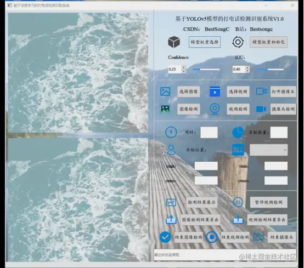Adjust the IOU slider
The width and height of the screenshot is (304, 268).
click(270, 69)
